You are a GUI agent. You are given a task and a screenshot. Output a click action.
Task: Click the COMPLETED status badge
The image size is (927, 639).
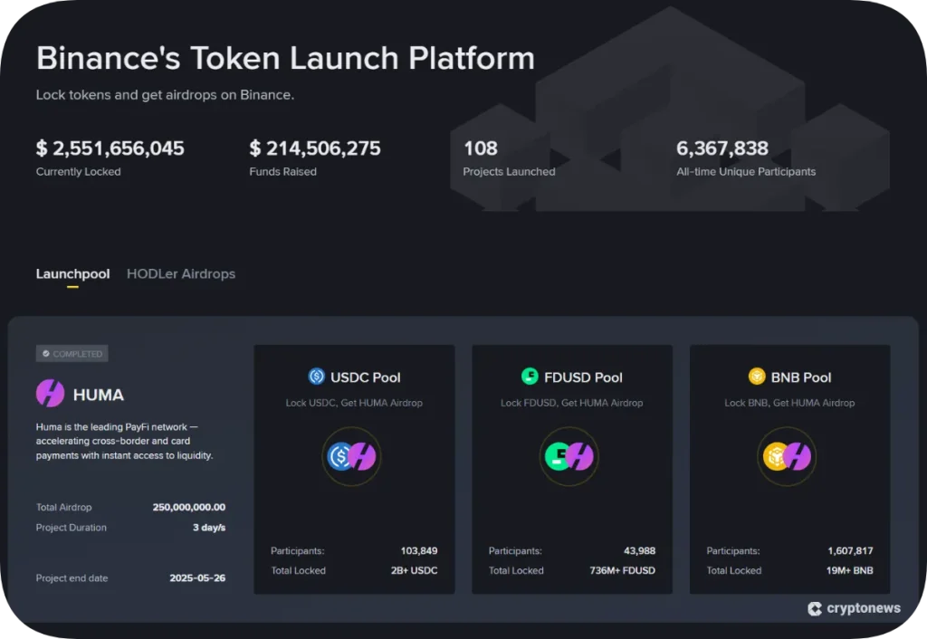(72, 354)
